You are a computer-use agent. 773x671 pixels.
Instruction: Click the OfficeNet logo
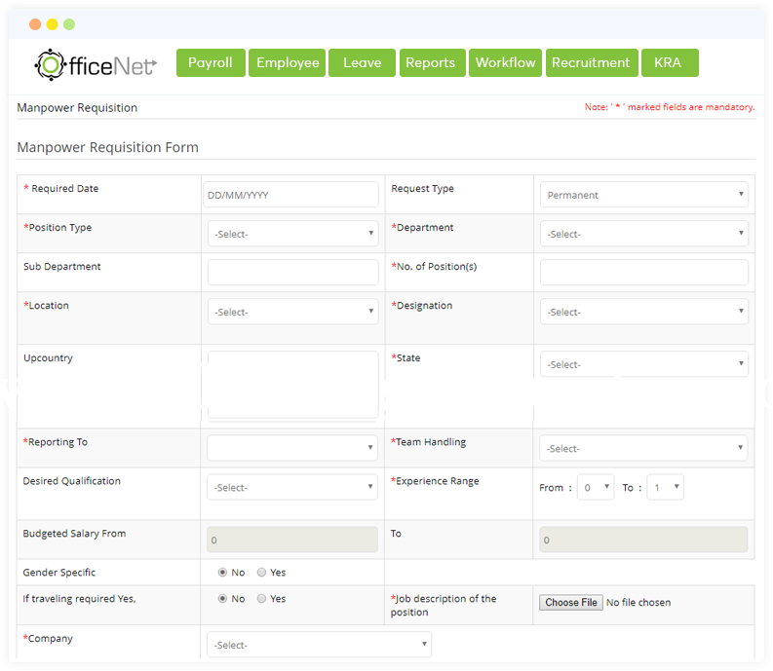click(96, 64)
